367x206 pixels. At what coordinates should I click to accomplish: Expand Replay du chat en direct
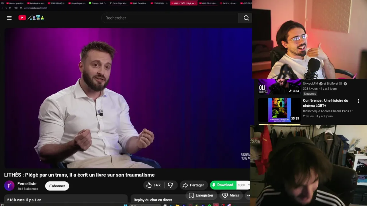tap(153, 200)
